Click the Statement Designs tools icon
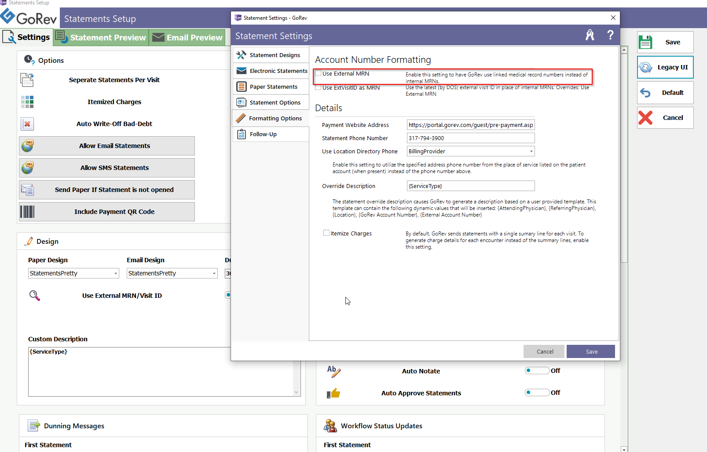This screenshot has height=452, width=707. point(241,55)
